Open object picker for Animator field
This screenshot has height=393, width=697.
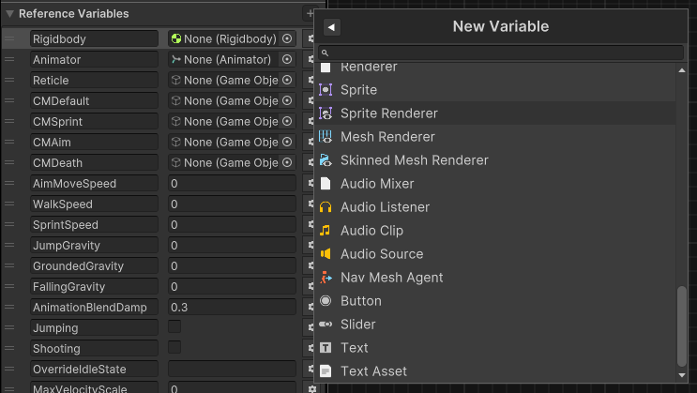pos(287,60)
